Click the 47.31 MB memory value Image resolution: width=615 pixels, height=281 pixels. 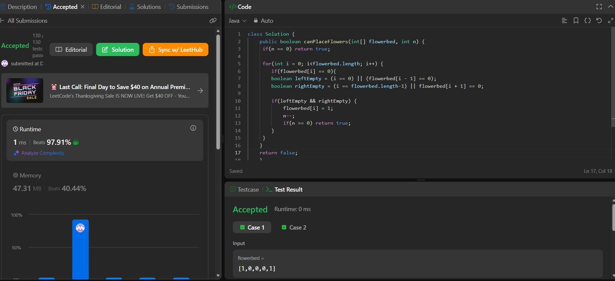[27, 188]
